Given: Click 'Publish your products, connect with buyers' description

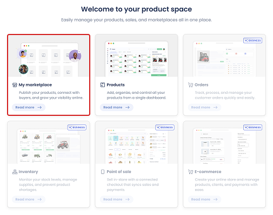Looking at the screenshot, I should pyautogui.click(x=51, y=95).
